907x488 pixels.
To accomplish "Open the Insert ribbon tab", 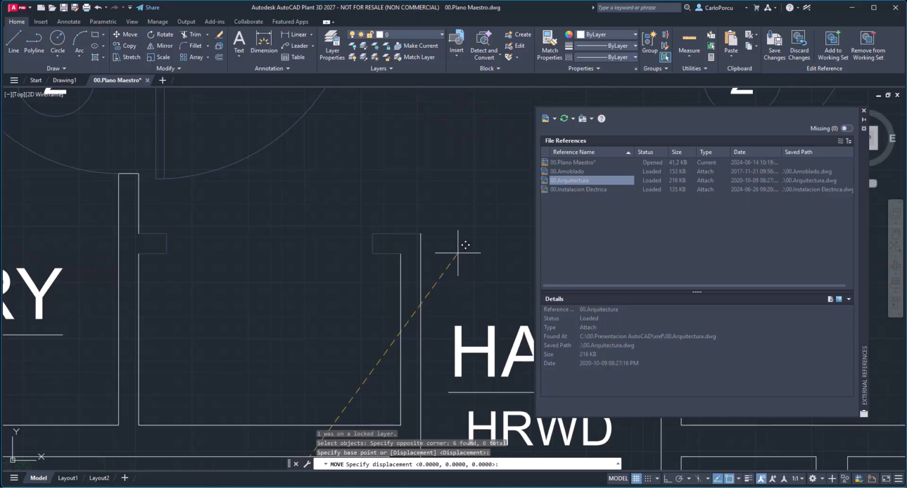I will (x=41, y=22).
